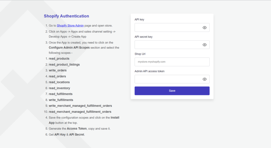This screenshot has width=271, height=148.
Task: Focus the API key input field
Action: click(x=172, y=27)
